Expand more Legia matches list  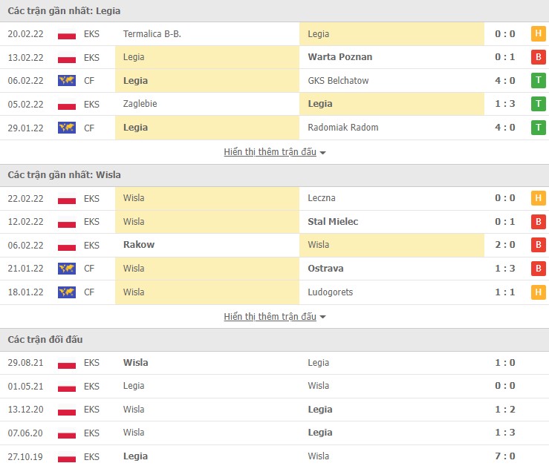click(275, 152)
